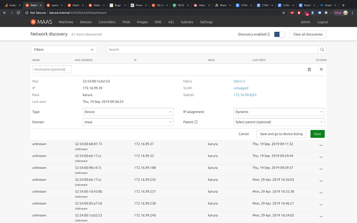Open subnet 172.16.99.0/24 link

245,95
